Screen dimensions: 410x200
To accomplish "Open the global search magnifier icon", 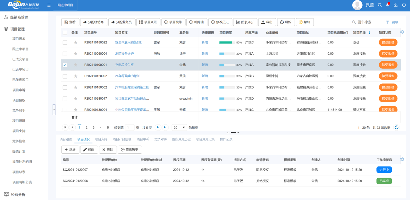I will point(380,5).
